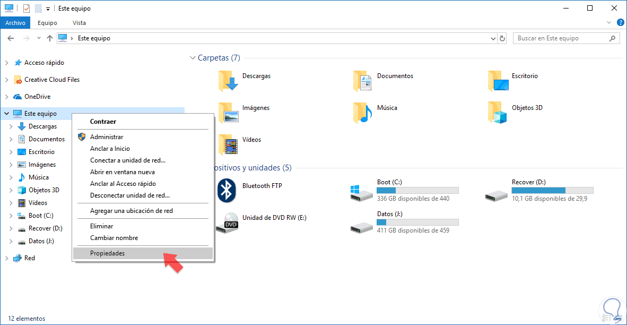Click the search magnifier icon

coord(613,38)
